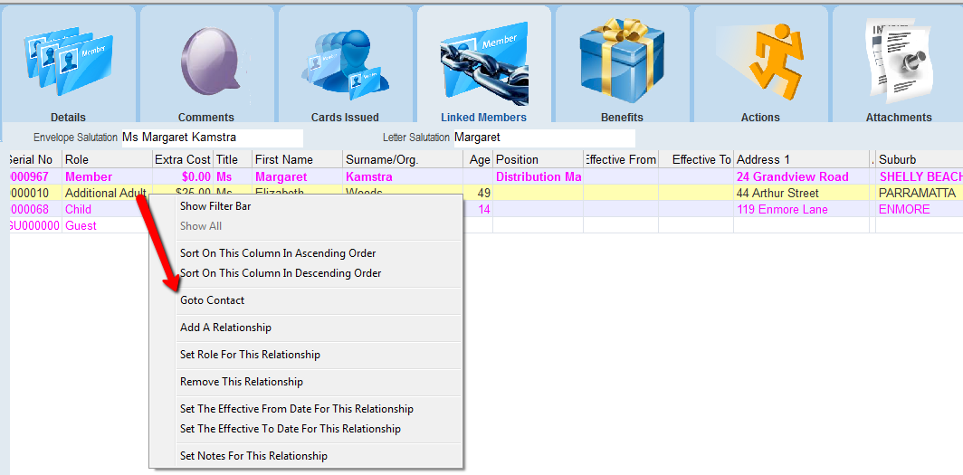Click the Envelope Salutation input field
963x475 pixels.
[x=212, y=138]
